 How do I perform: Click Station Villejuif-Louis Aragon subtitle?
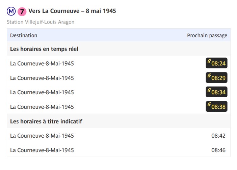pos(41,22)
